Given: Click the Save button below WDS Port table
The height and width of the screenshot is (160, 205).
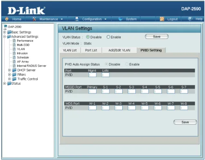Looking at the screenshot, I should [185, 122].
